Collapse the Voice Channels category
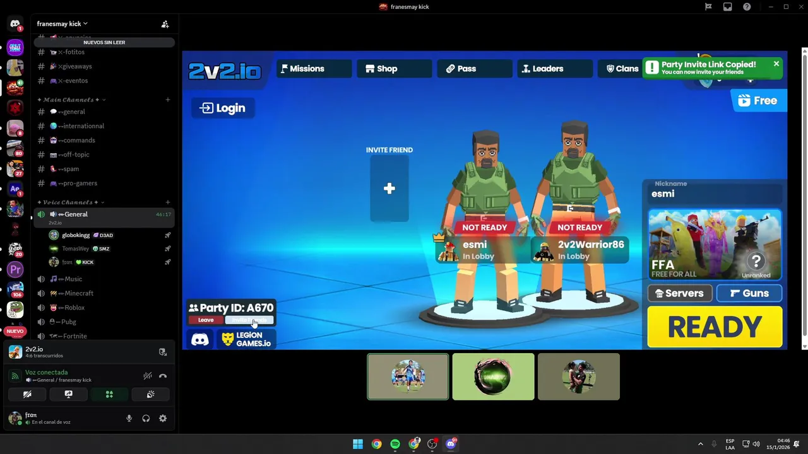Image resolution: width=808 pixels, height=454 pixels. 71,202
